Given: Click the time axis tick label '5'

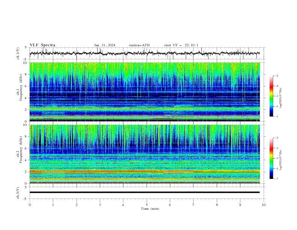Looking at the screenshot, I should click(147, 205).
